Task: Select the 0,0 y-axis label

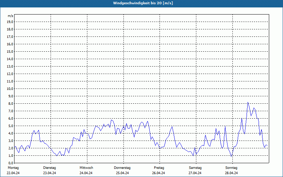Action: point(10,163)
